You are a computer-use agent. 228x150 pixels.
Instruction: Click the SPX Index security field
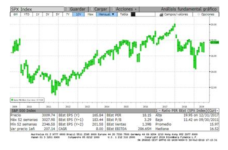tap(37, 9)
